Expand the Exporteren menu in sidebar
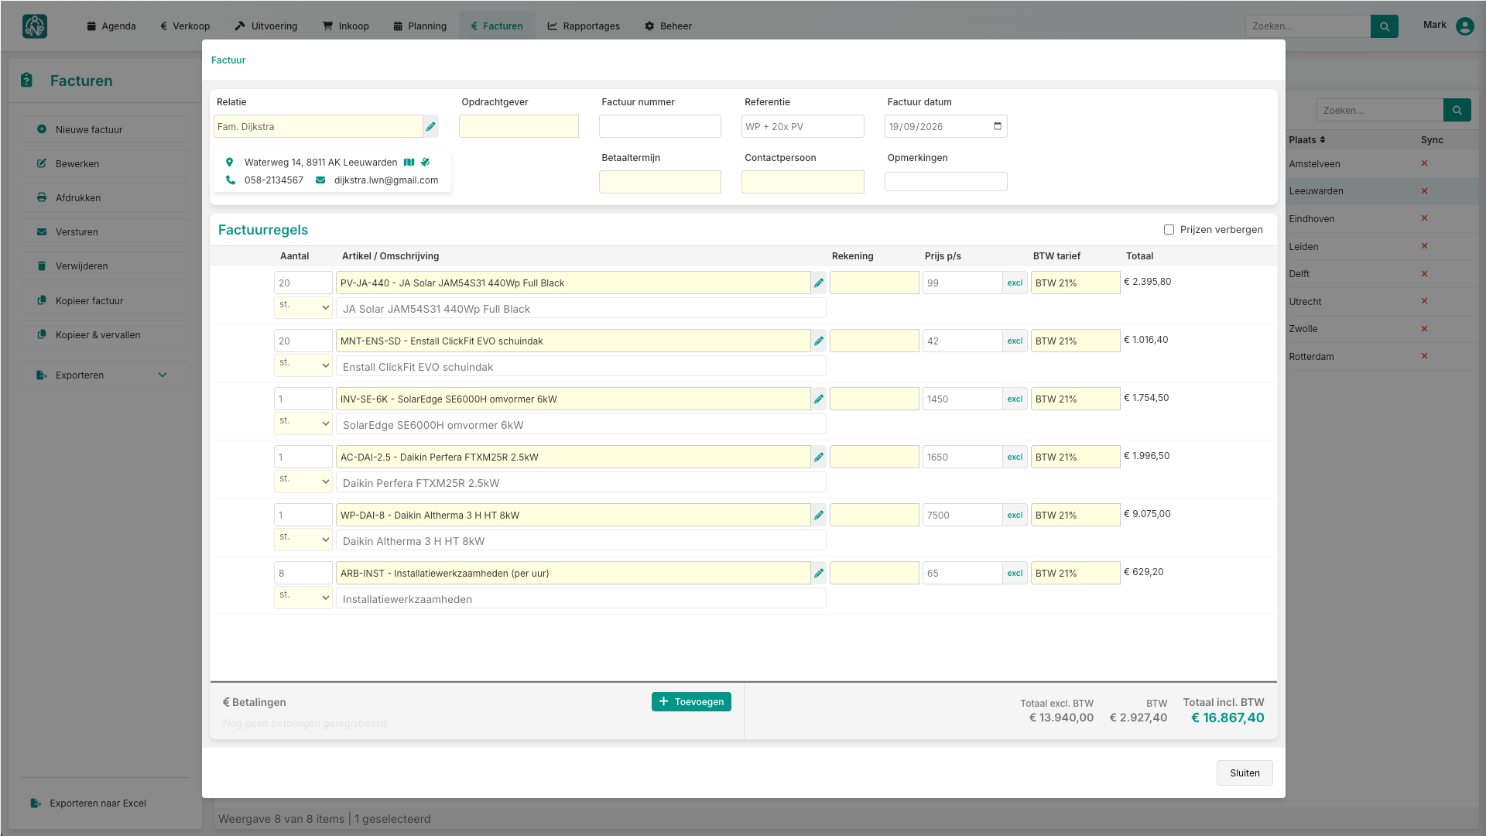This screenshot has height=836, width=1486. [x=104, y=375]
